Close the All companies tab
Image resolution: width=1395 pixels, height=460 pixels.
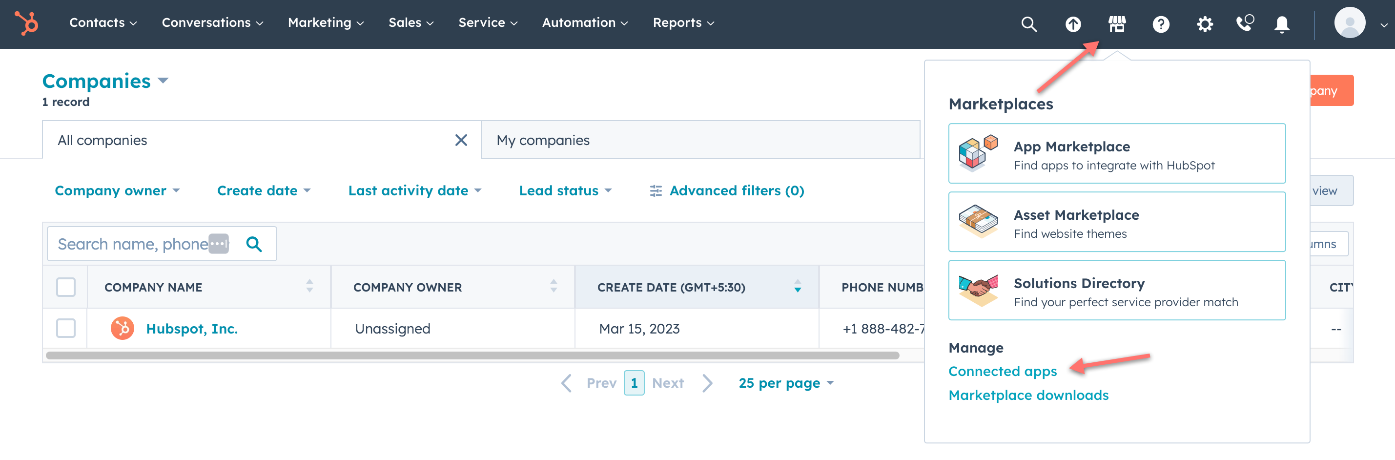coord(461,140)
